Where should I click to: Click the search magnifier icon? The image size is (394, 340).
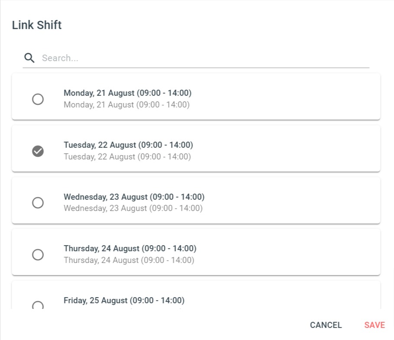click(x=29, y=58)
